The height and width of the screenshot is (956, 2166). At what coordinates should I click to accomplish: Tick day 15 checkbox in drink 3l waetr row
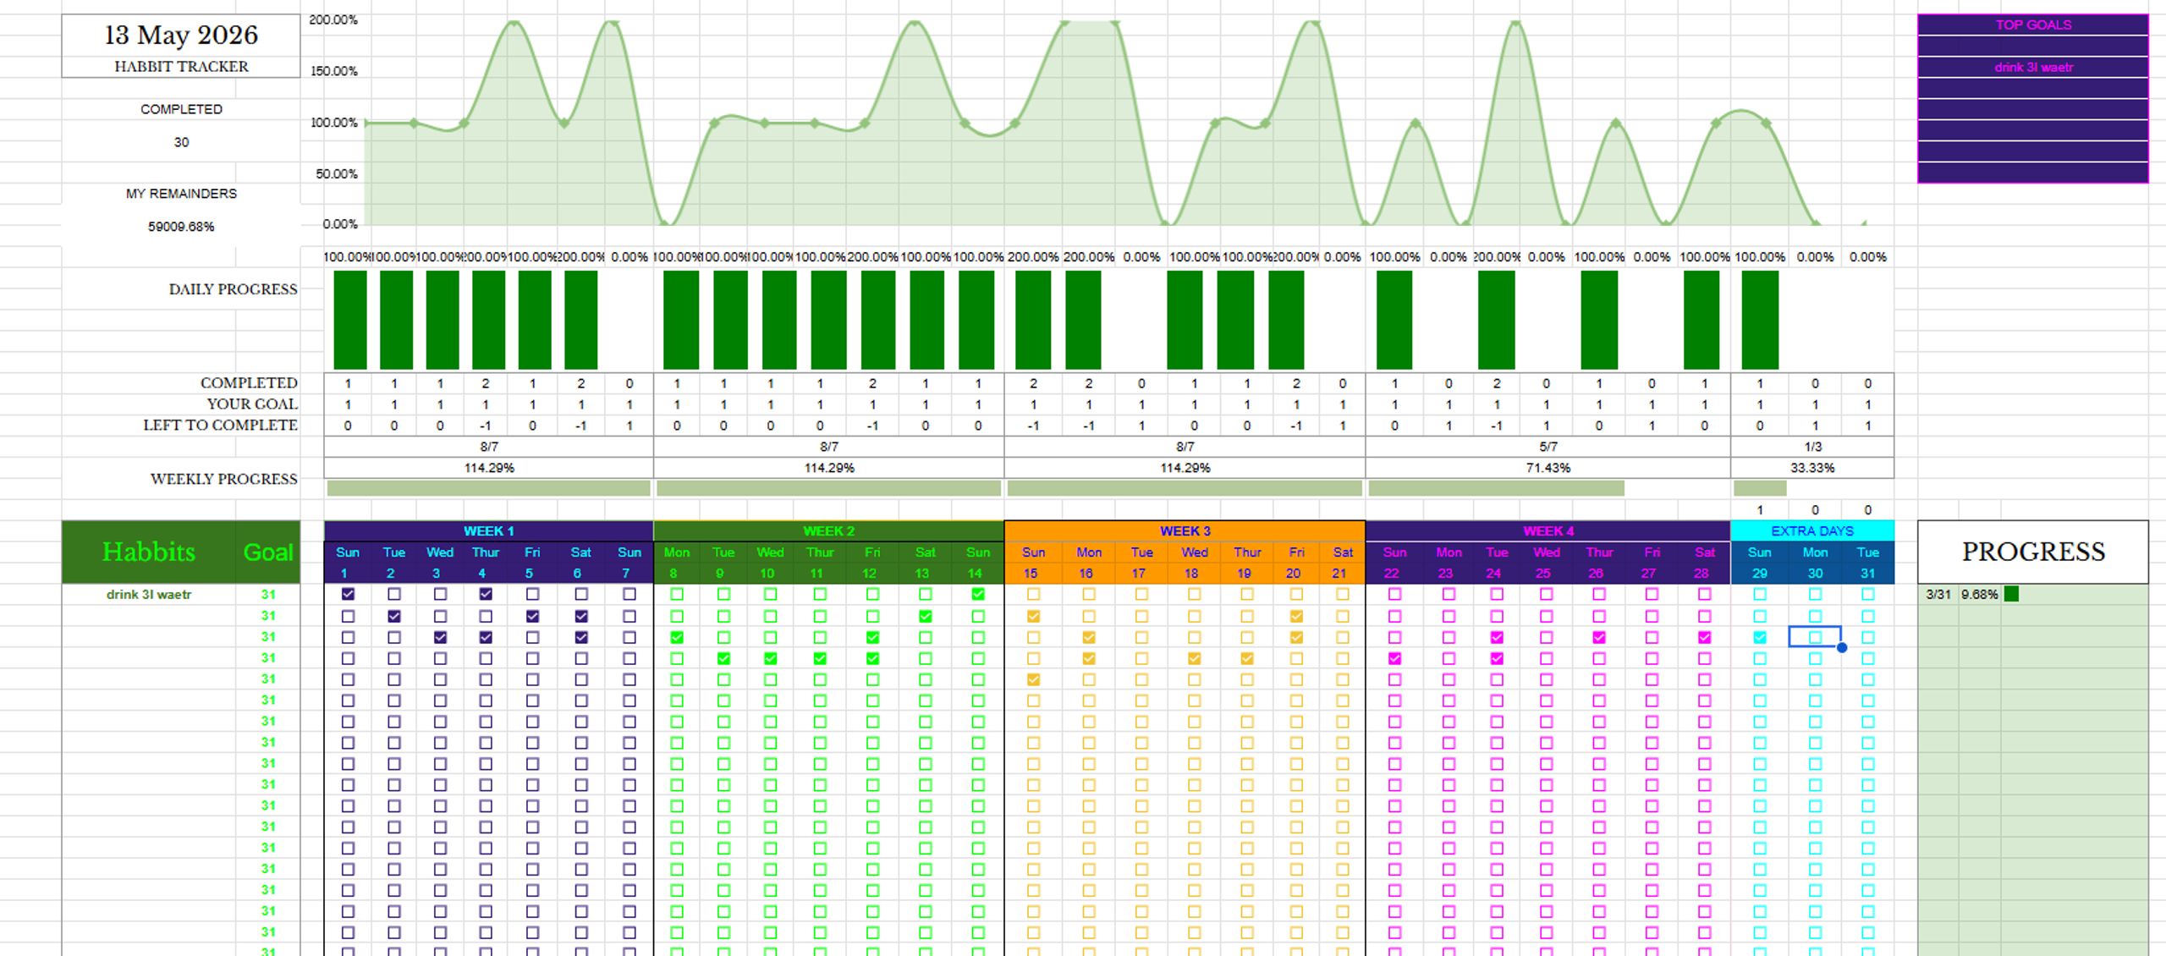click(x=1033, y=594)
